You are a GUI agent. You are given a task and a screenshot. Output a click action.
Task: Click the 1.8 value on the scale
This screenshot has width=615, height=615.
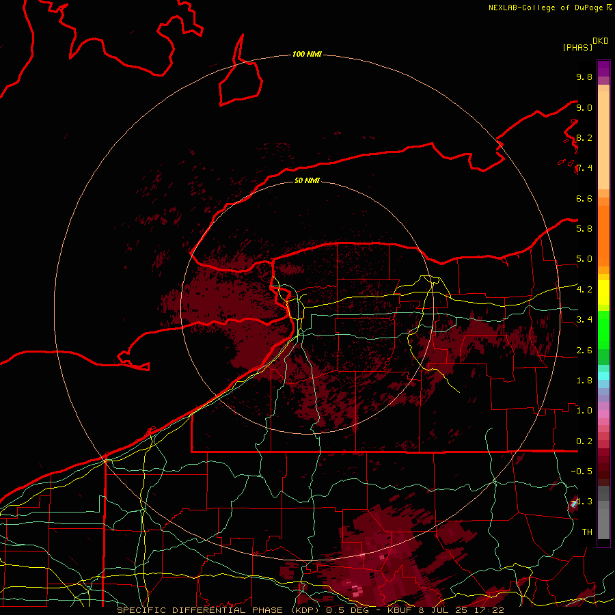coord(584,380)
